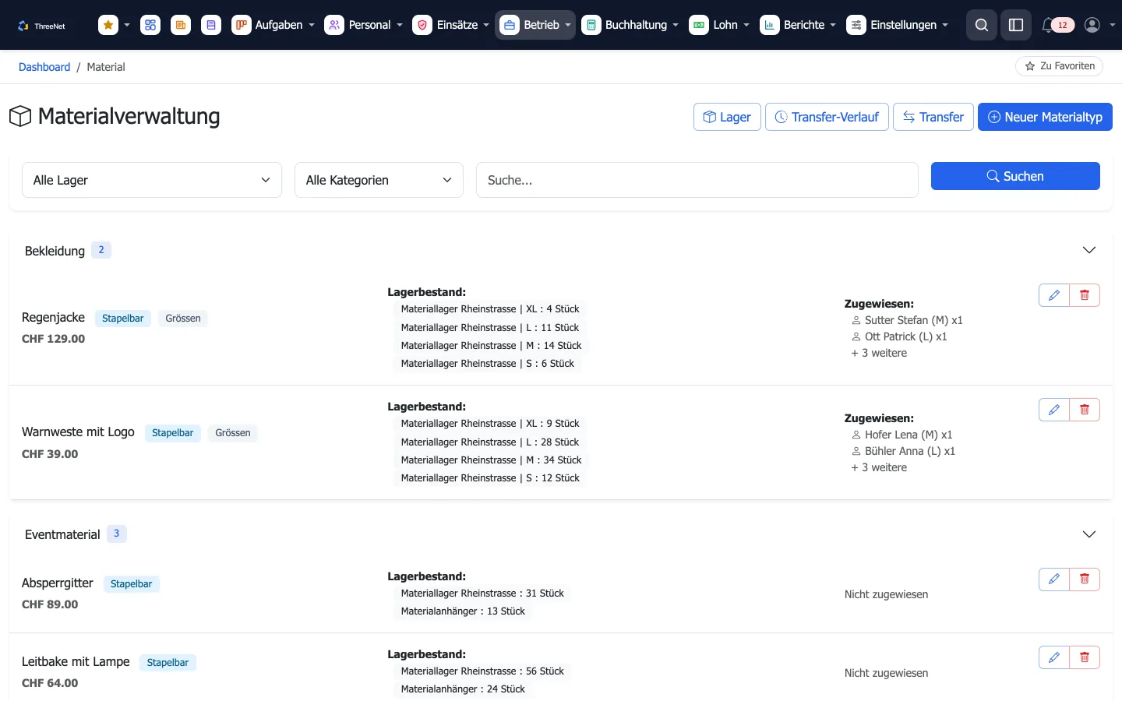Open the star favorites icon in navbar
Viewport: 1122px width, 701px height.
(x=108, y=25)
